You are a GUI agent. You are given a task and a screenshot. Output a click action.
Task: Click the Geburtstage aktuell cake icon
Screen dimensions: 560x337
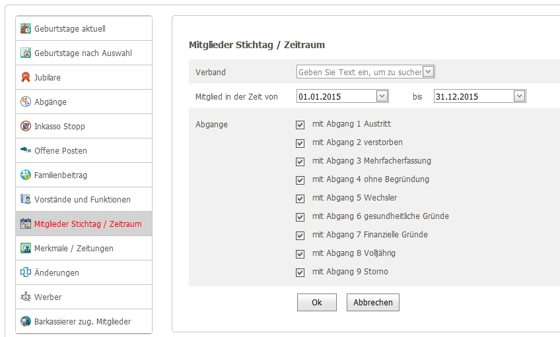(x=26, y=28)
